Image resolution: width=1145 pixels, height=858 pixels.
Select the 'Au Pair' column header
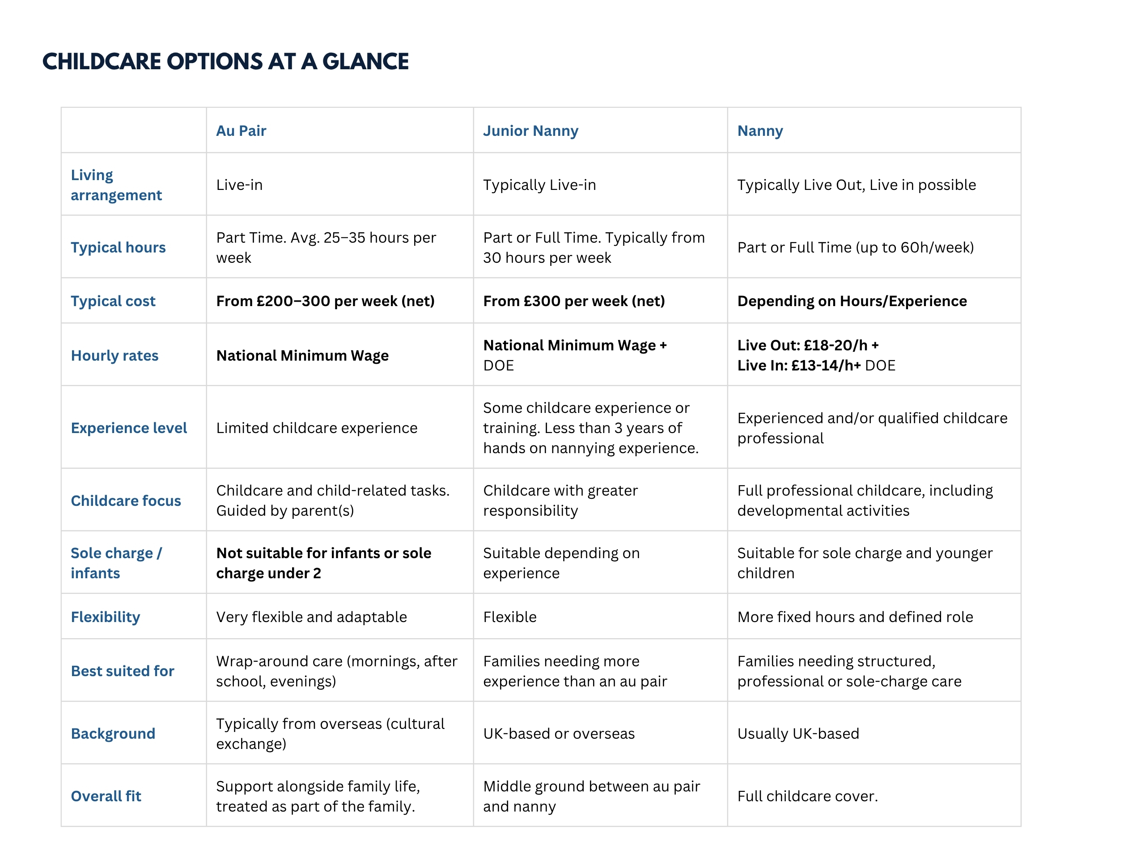click(241, 131)
